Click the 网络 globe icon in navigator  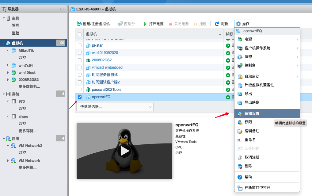pos(8,138)
